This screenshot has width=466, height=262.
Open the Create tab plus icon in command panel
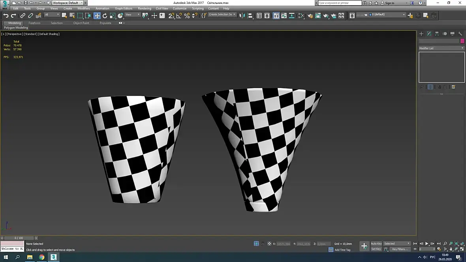(421, 34)
